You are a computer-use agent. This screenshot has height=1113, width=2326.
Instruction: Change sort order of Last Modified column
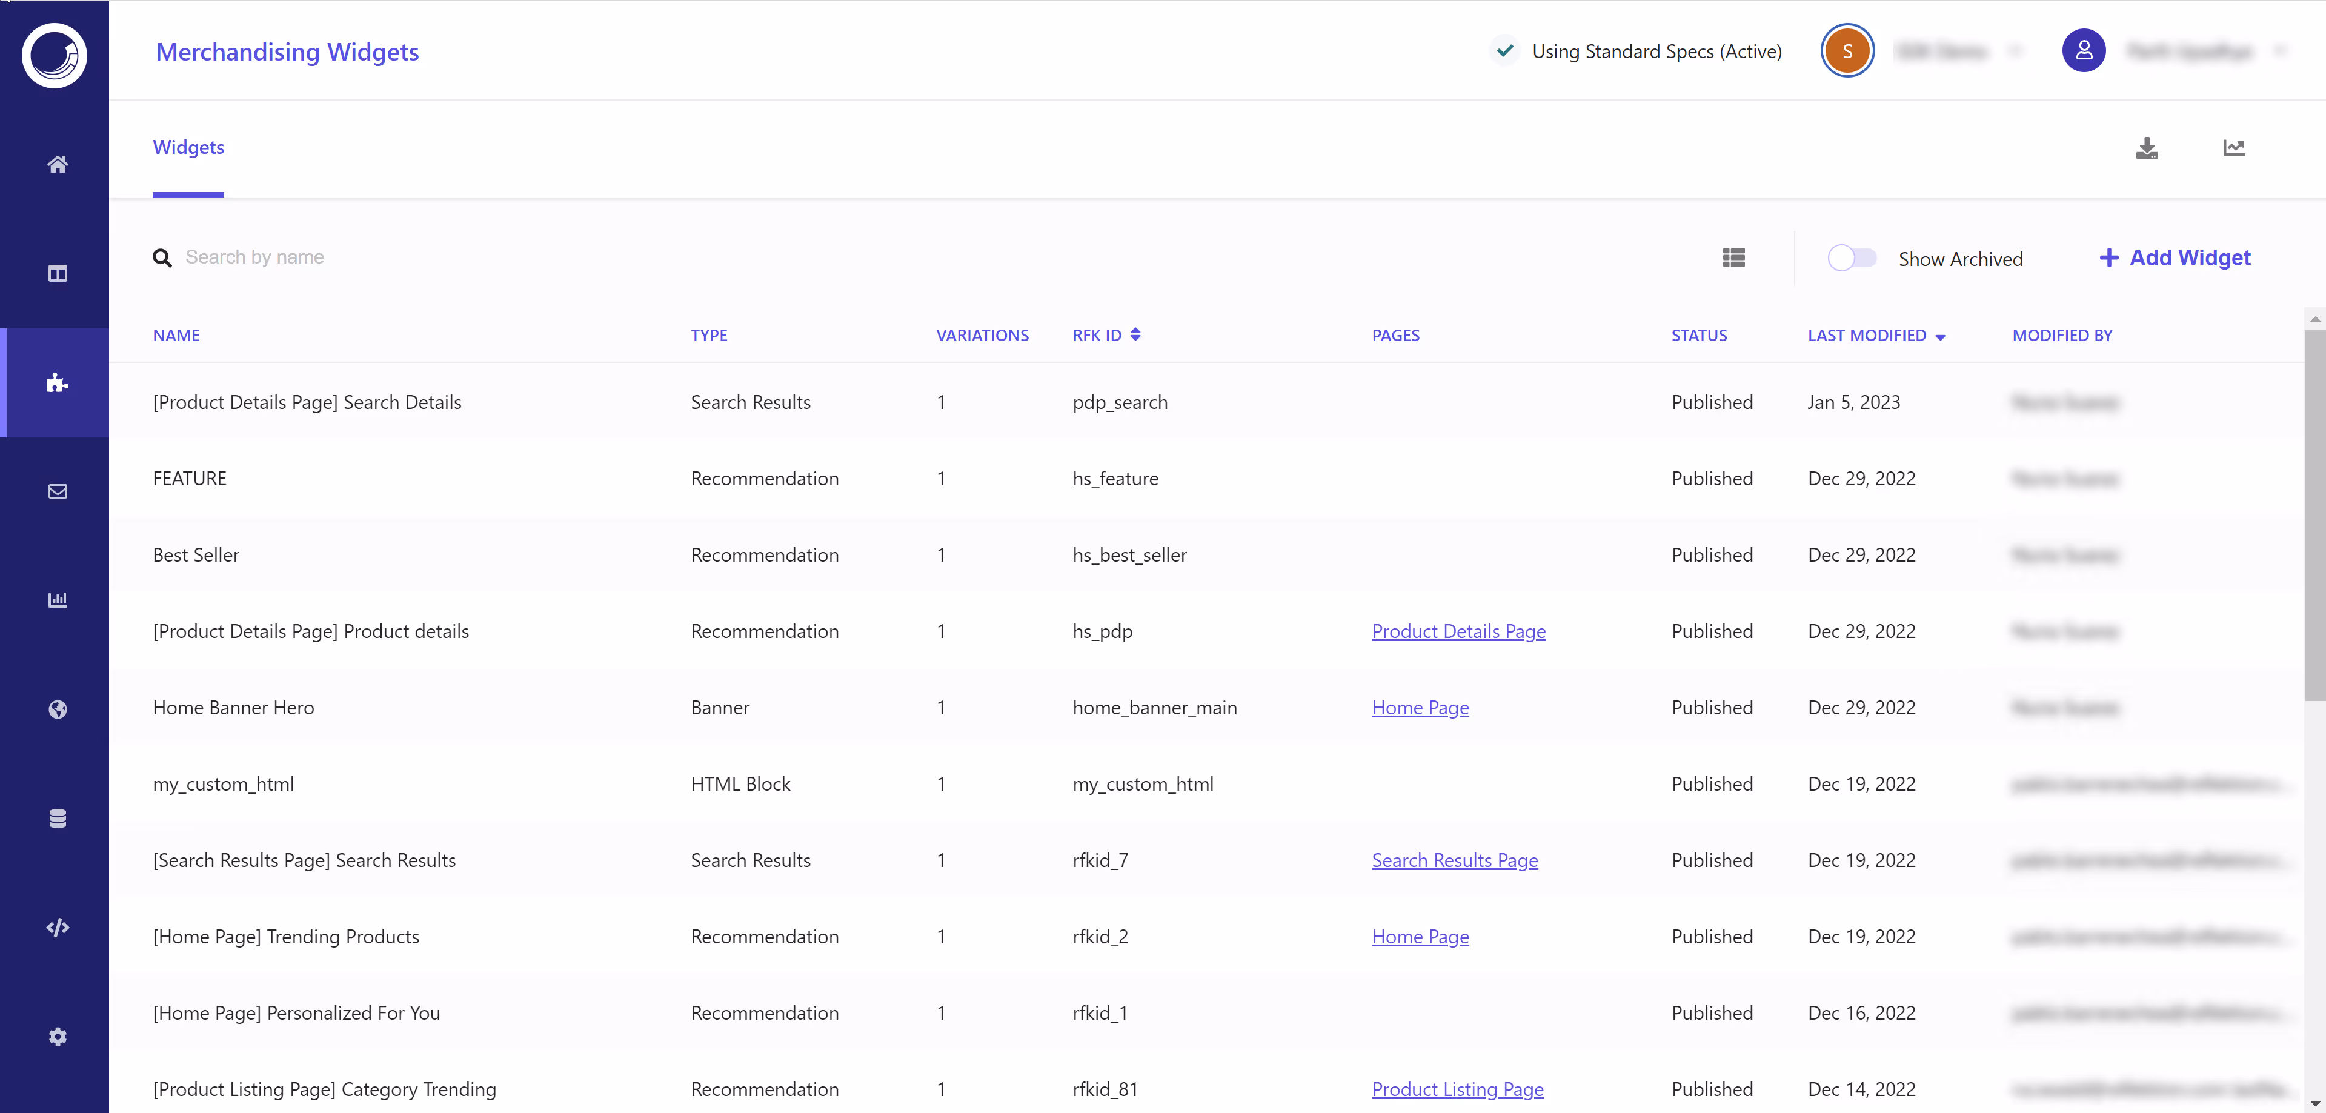[x=1941, y=336]
